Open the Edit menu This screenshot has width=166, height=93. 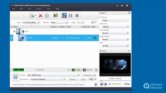pos(21,9)
